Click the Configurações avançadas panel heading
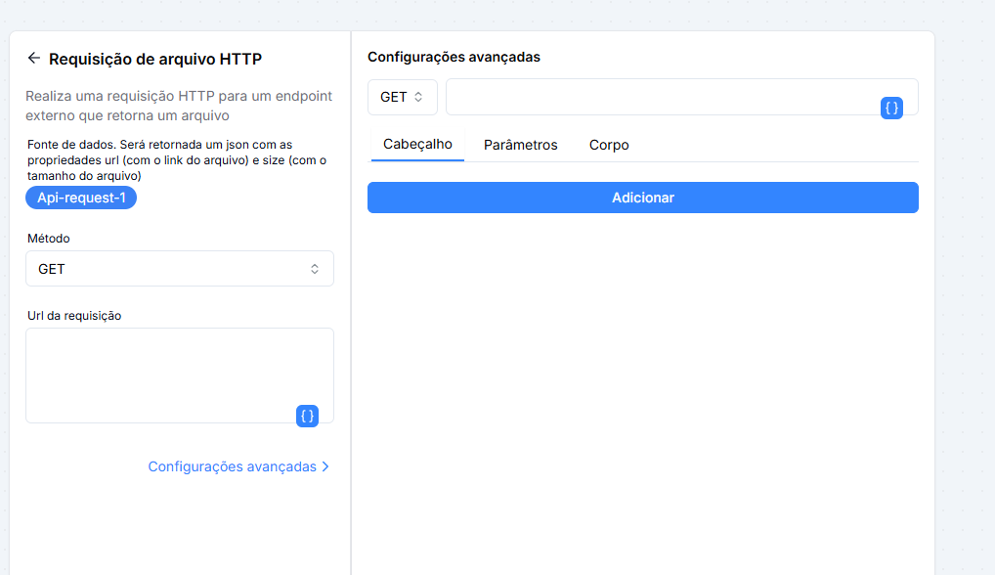995x575 pixels. click(454, 57)
